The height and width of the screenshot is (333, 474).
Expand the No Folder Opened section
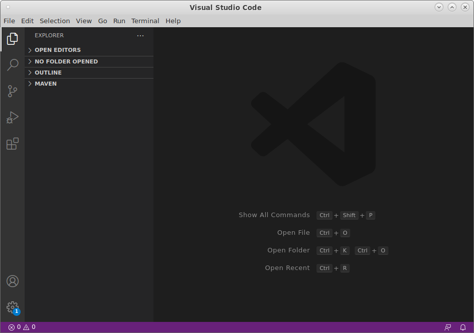click(x=66, y=61)
